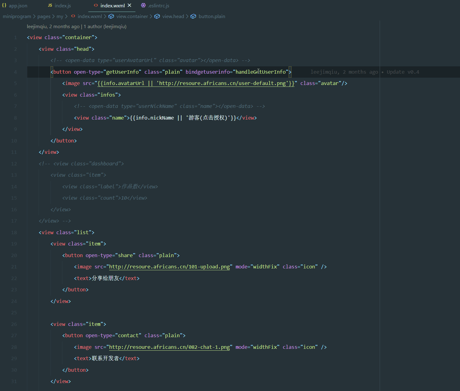This screenshot has height=391, width=460.
Task: Open the 082-chat-1.png URL link
Action: [169, 347]
